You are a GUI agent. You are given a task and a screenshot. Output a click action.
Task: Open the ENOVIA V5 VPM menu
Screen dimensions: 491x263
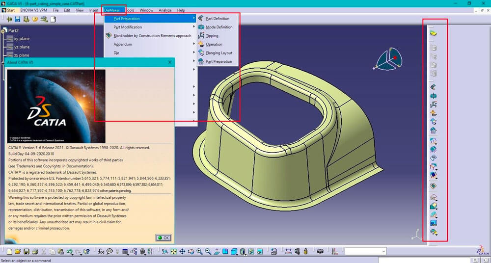click(34, 10)
